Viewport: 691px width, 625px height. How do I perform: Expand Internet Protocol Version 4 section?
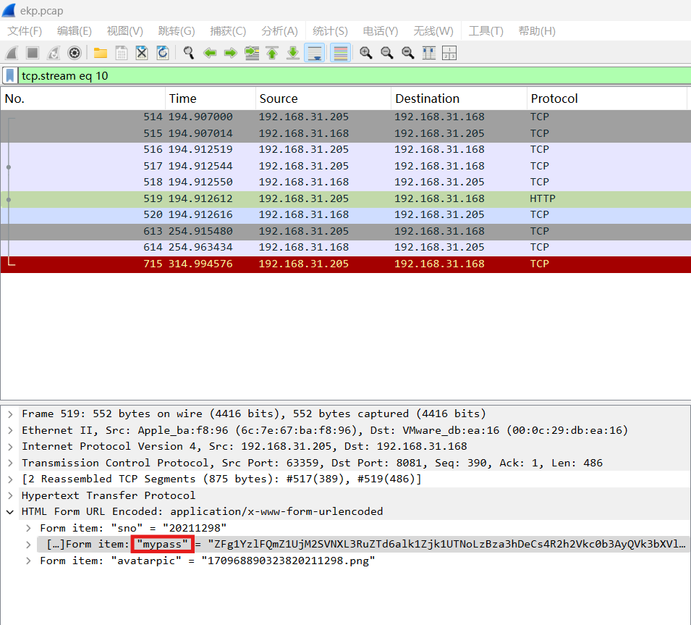pyautogui.click(x=11, y=446)
